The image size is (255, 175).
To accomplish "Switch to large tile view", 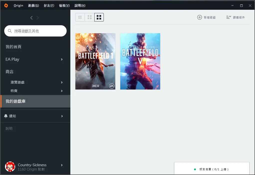I will [99, 17].
